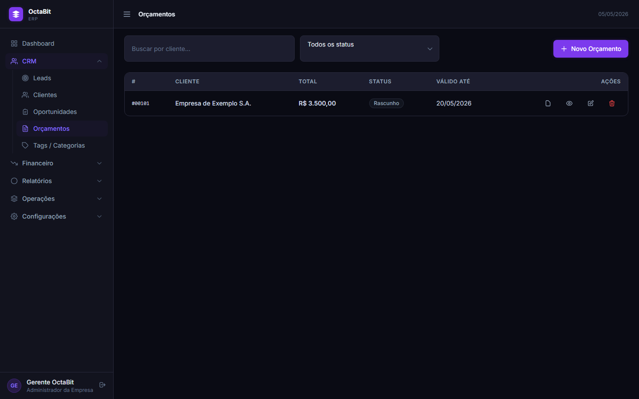Click the Leads target icon
The image size is (639, 399).
tap(25, 78)
